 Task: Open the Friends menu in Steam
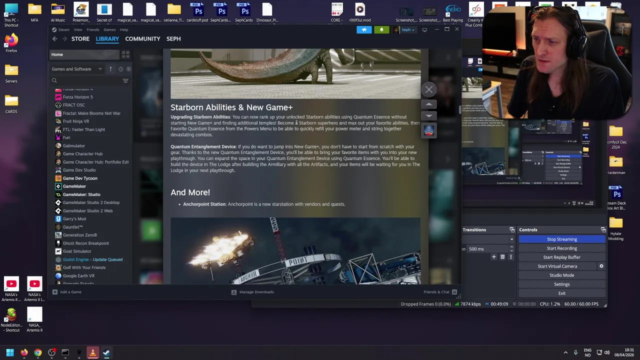93,29
